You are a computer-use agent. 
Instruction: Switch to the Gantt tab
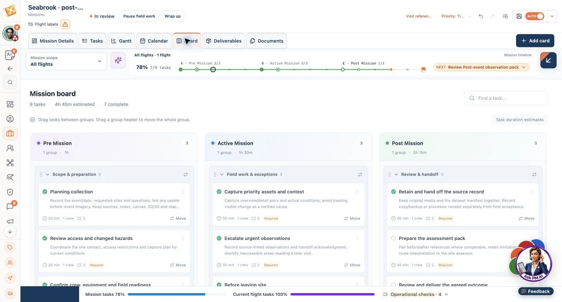[x=121, y=41]
